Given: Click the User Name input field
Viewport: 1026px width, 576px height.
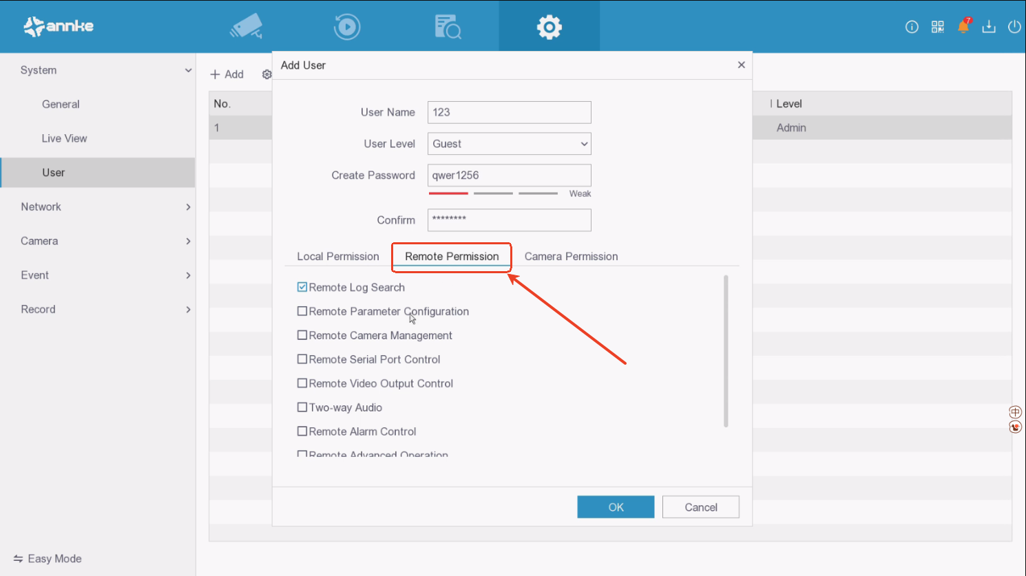Looking at the screenshot, I should [509, 112].
